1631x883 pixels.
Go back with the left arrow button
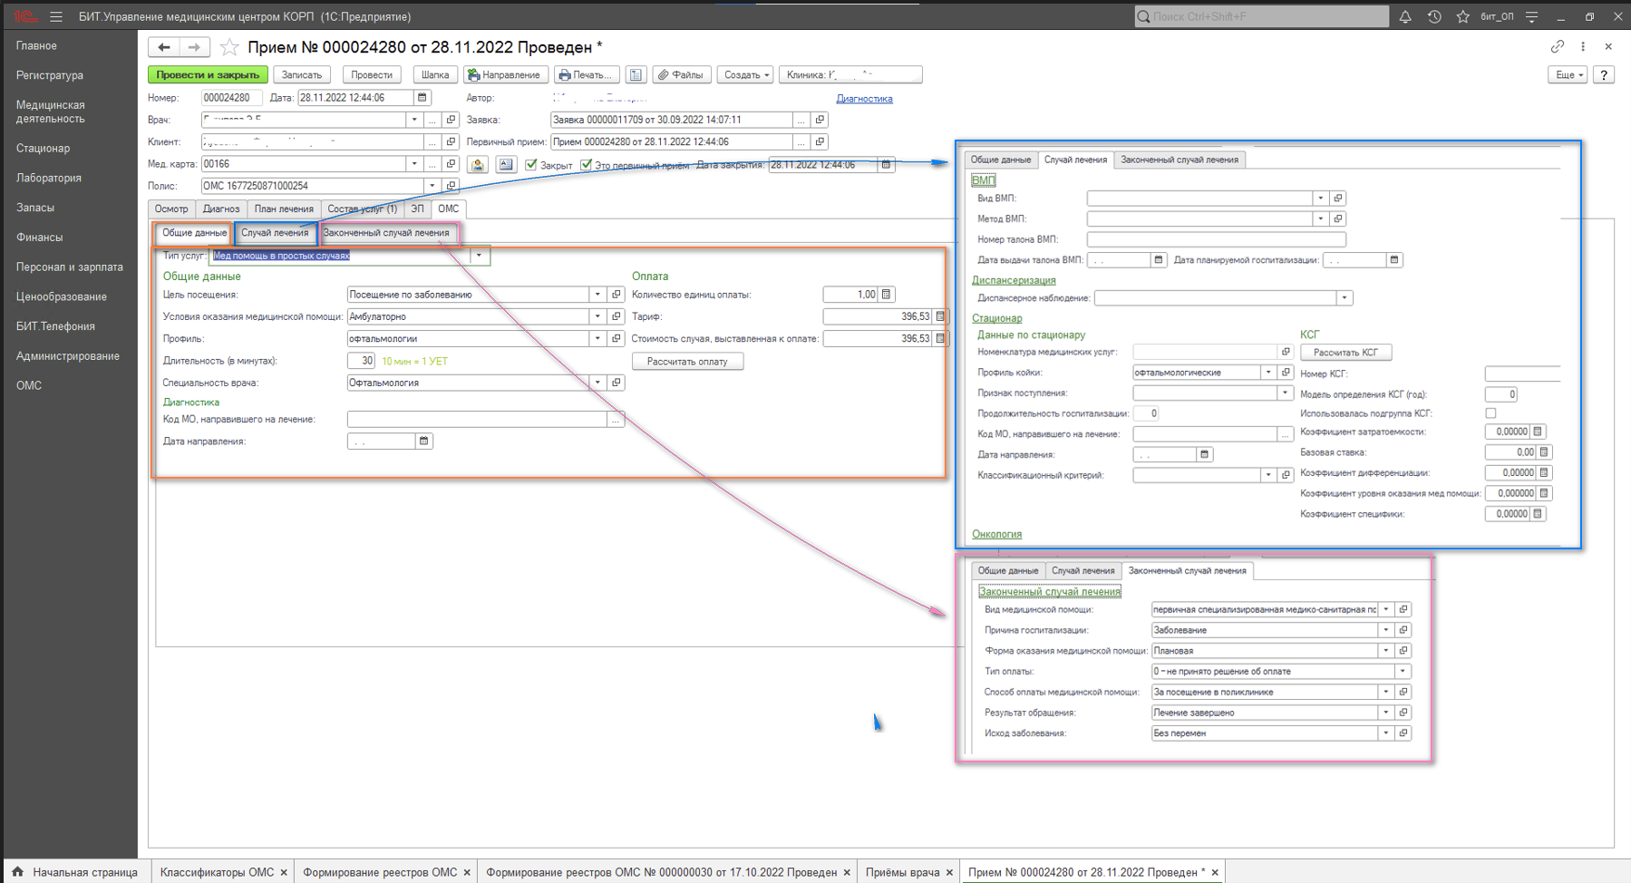pos(164,47)
